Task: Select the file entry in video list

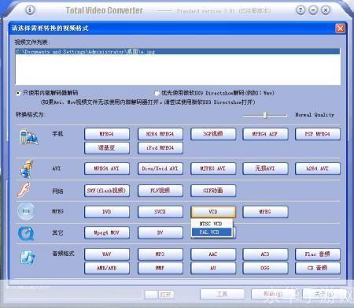Action: pyautogui.click(x=178, y=51)
